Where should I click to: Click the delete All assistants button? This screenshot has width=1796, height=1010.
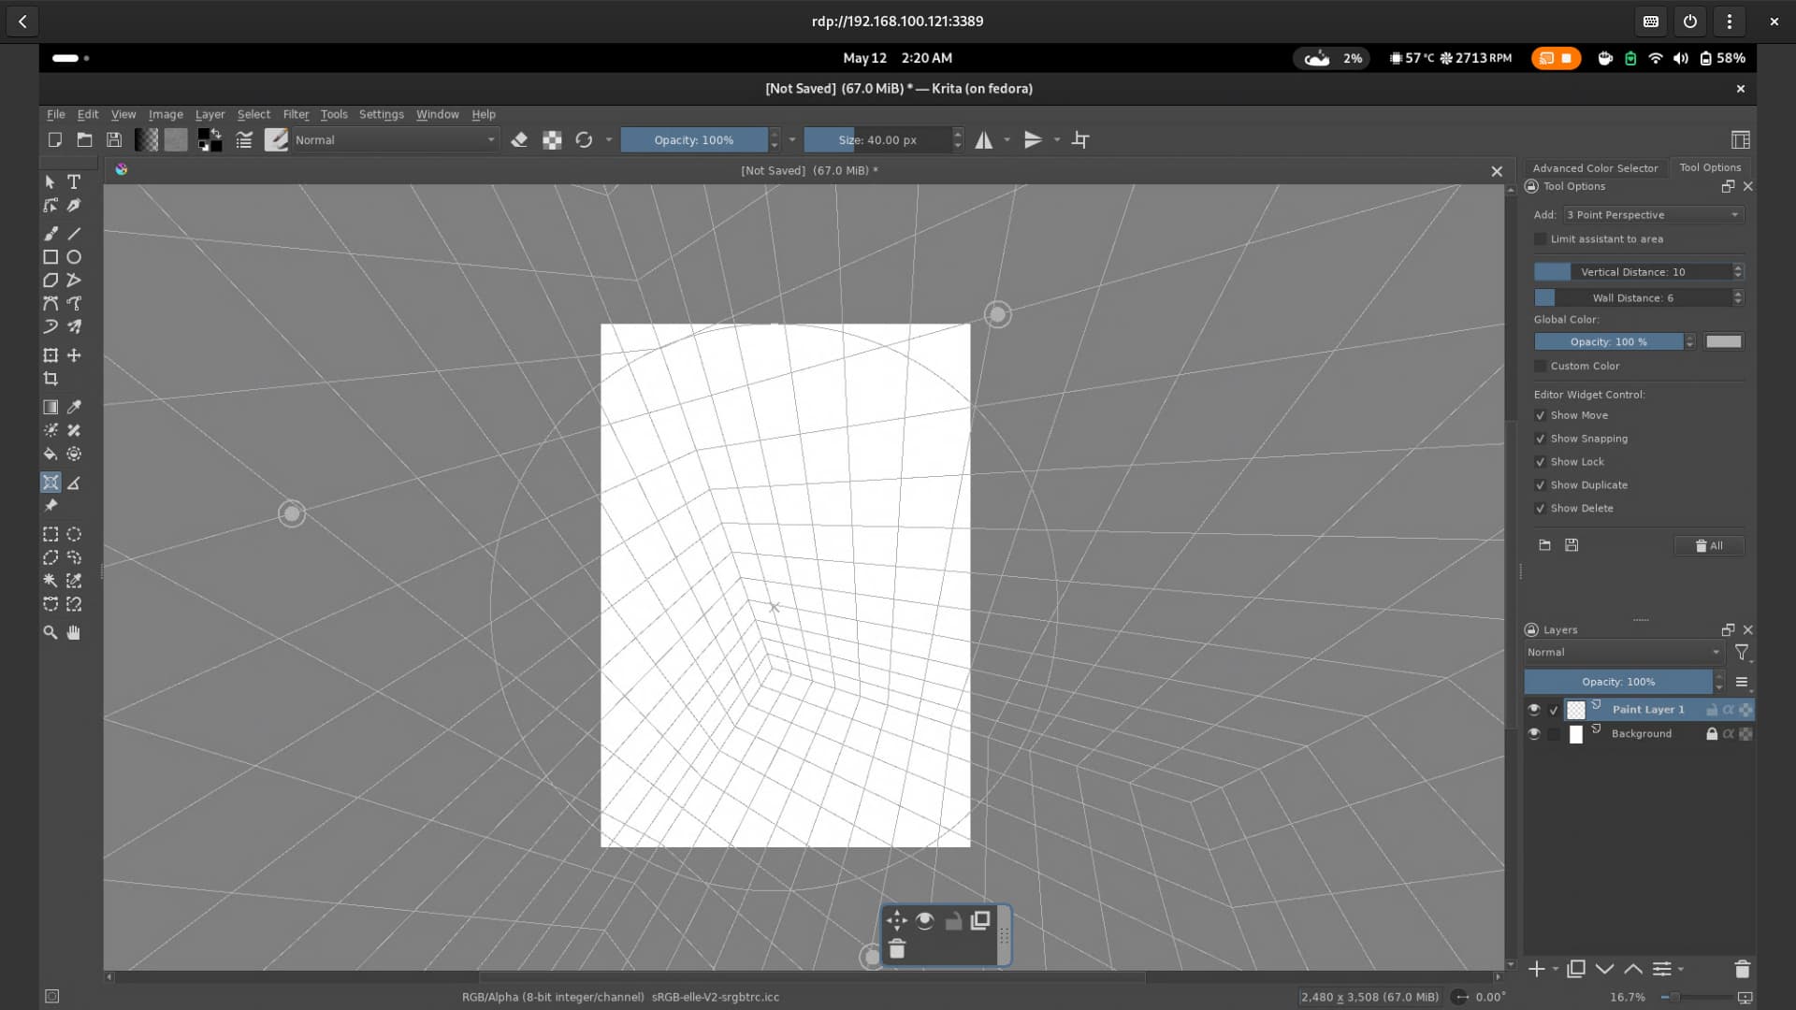tap(1708, 546)
